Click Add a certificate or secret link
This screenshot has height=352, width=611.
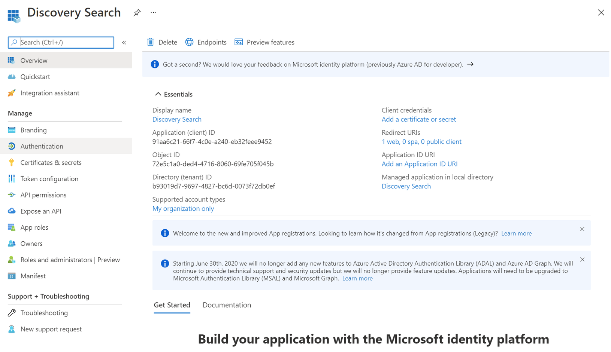tap(418, 119)
